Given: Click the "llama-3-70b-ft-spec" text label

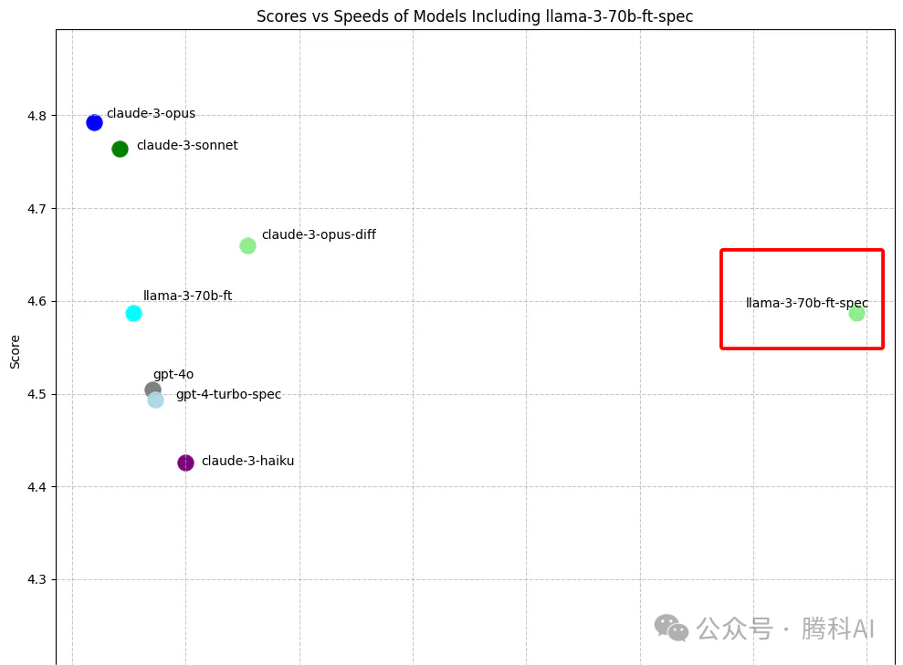Looking at the screenshot, I should 805,303.
